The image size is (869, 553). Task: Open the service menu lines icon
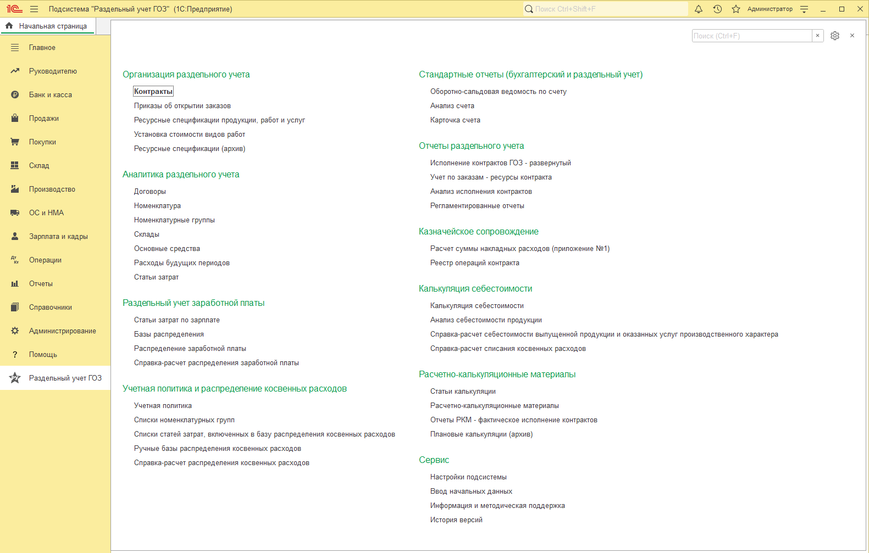point(804,9)
